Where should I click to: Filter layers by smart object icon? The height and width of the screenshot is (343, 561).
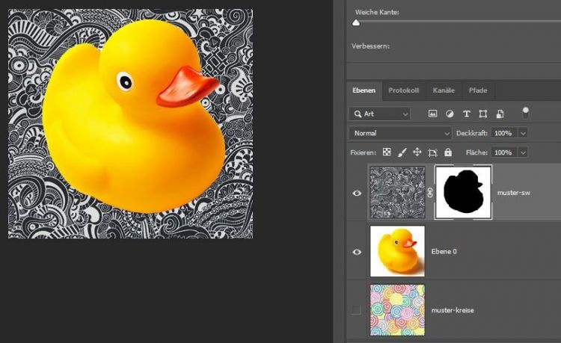(x=500, y=114)
